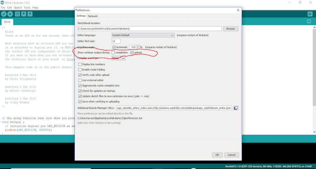Toggle the Automatic interface scale checkbox
This screenshot has height=169, width=316.
point(114,47)
